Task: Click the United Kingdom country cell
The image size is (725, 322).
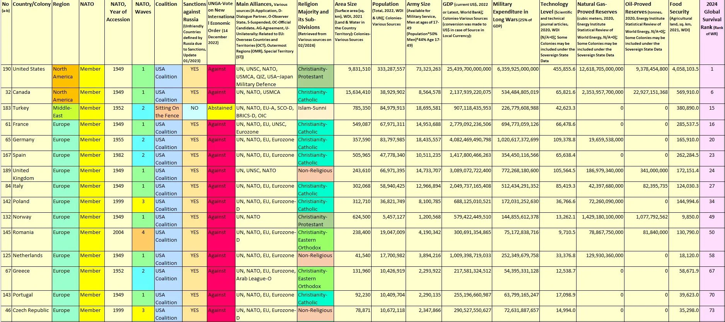Action: [32, 174]
